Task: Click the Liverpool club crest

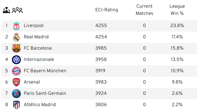Action: tap(16, 26)
